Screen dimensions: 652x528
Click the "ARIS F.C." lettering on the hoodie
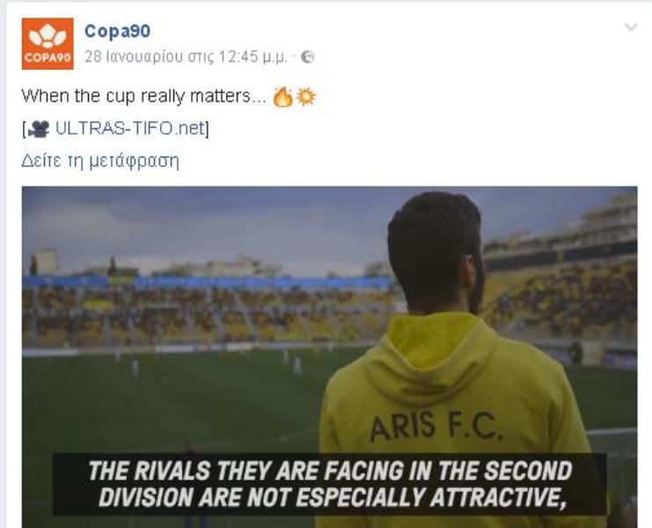tap(436, 426)
